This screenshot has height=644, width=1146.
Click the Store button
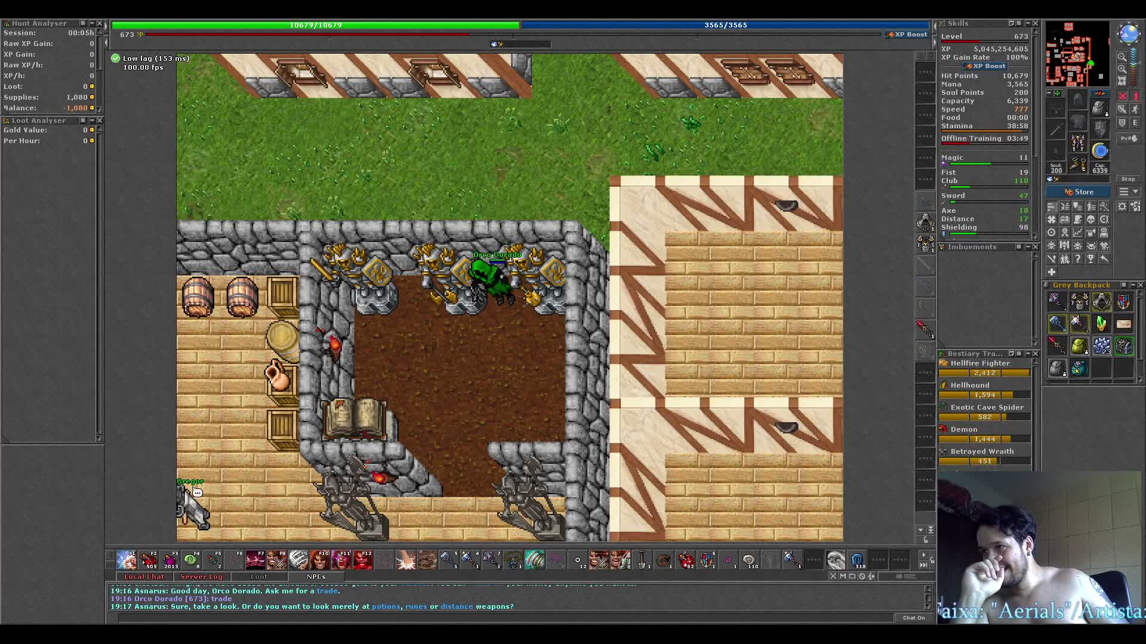1078,191
